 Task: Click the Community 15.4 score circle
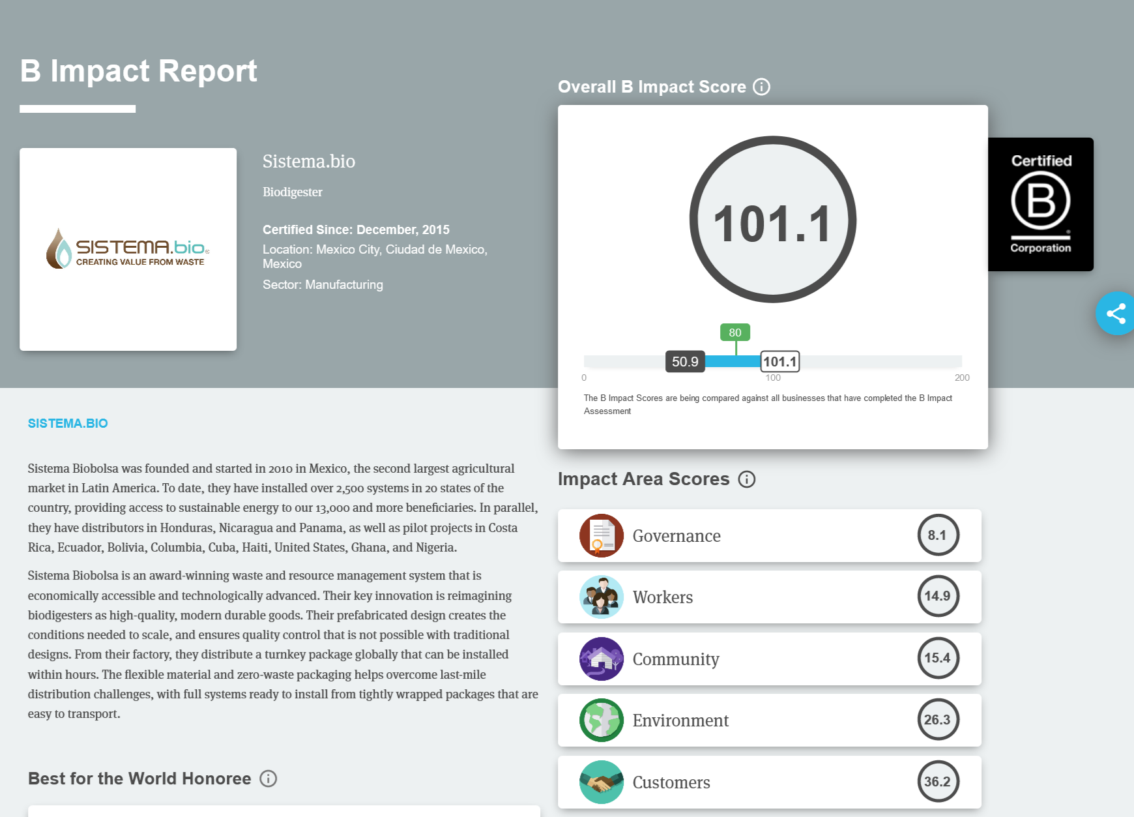pos(938,658)
